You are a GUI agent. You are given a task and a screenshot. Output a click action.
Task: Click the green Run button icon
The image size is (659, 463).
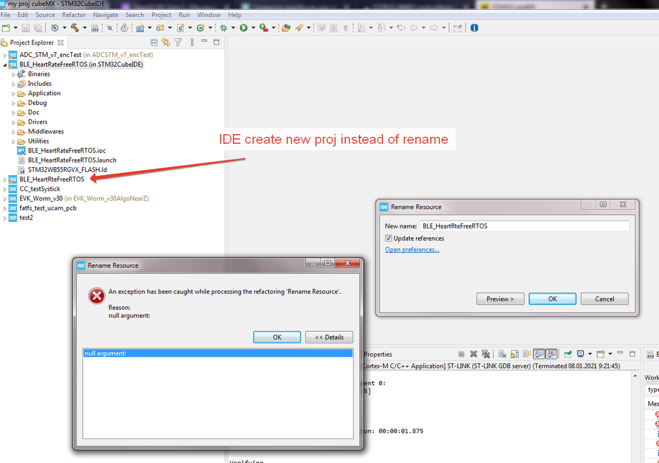coord(244,28)
